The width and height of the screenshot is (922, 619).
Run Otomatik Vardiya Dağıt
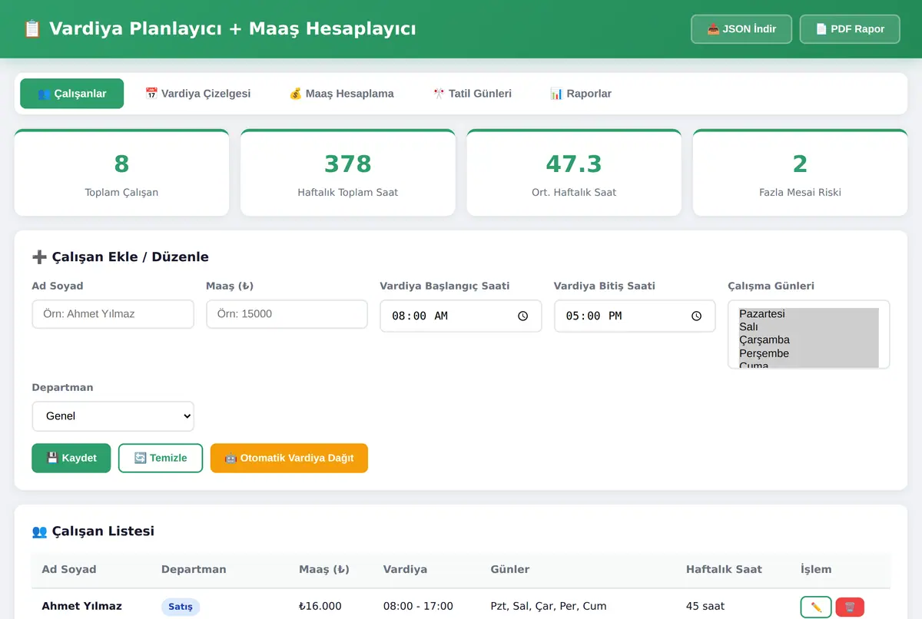289,458
